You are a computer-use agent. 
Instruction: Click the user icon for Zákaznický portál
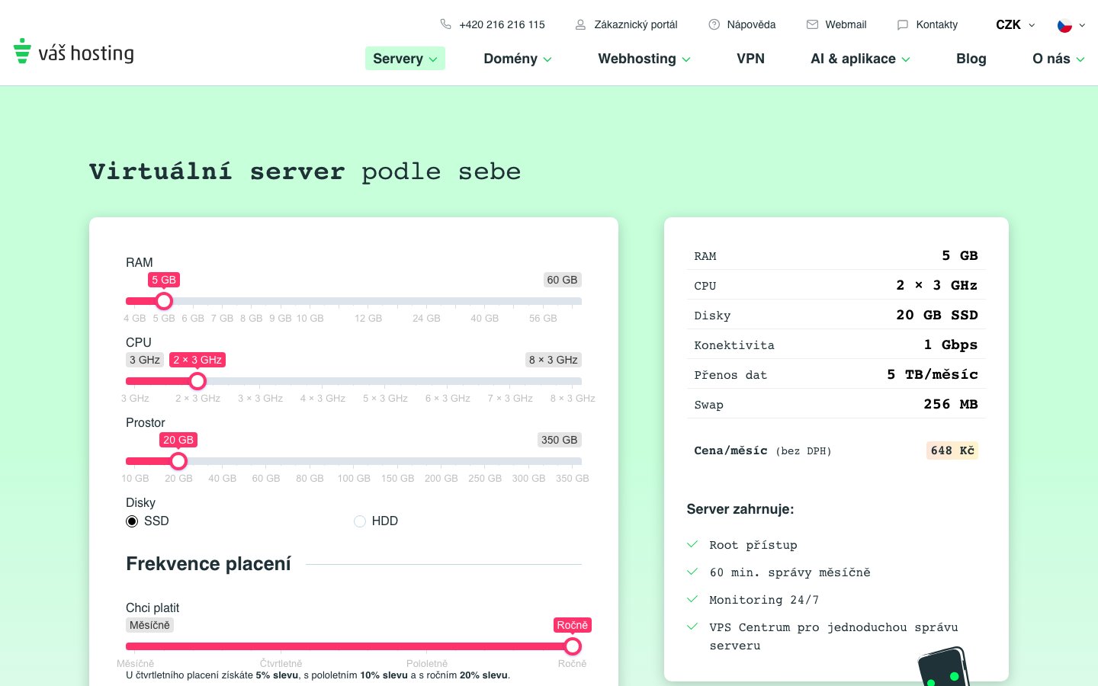coord(580,24)
